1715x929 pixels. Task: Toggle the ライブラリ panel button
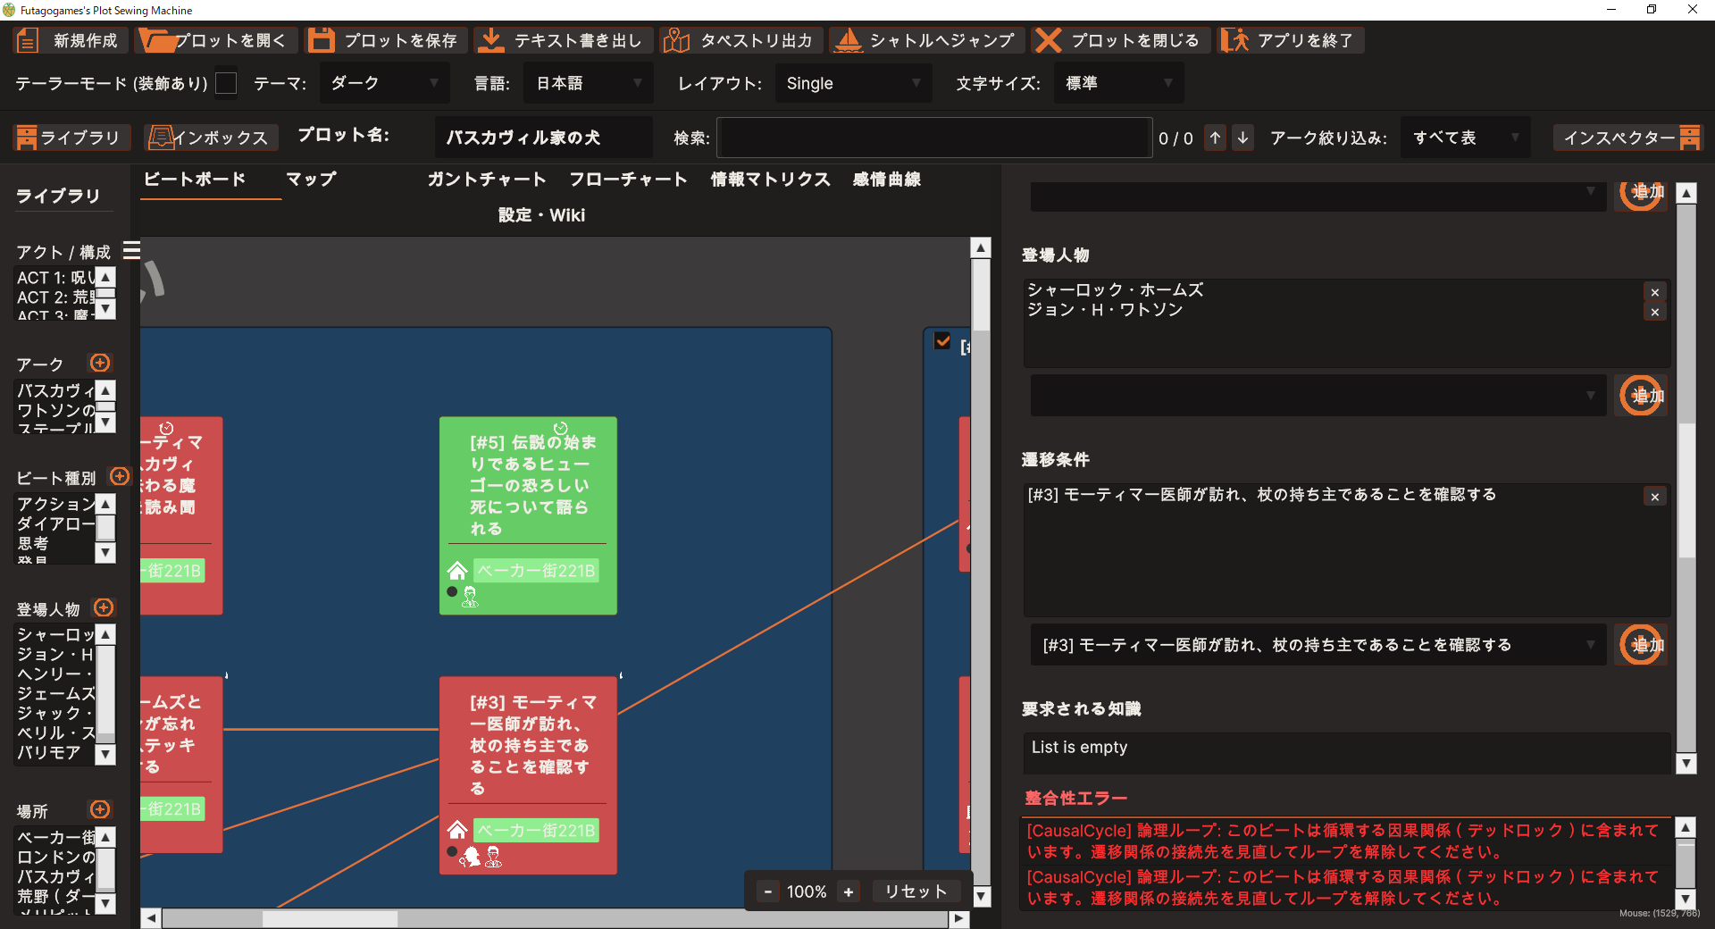tap(72, 138)
